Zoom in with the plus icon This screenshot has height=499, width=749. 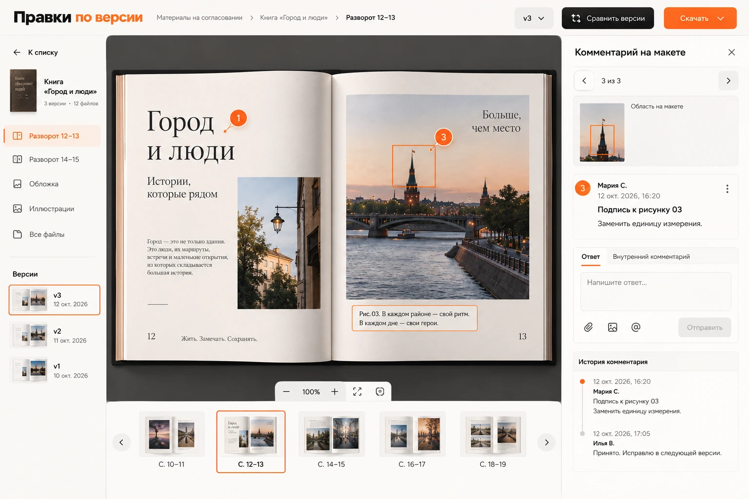pos(335,392)
